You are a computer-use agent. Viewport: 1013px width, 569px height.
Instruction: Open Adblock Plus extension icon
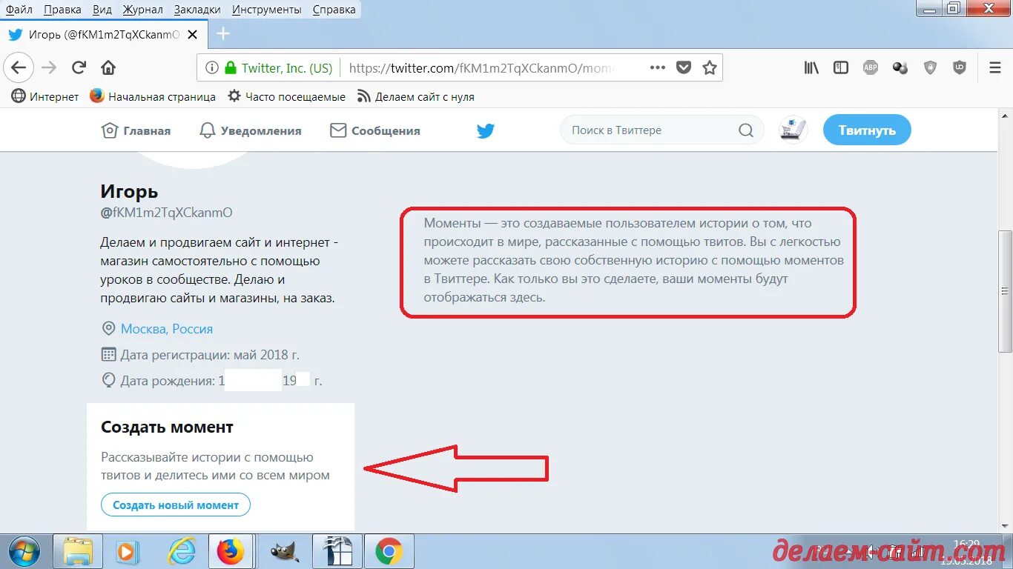pos(871,67)
